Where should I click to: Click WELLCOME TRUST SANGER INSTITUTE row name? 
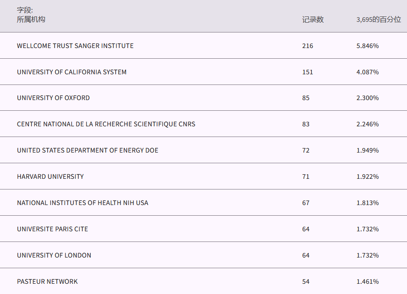75,46
